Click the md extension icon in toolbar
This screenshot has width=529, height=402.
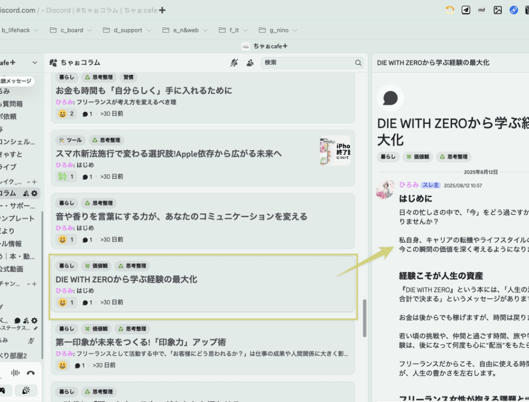[482, 10]
